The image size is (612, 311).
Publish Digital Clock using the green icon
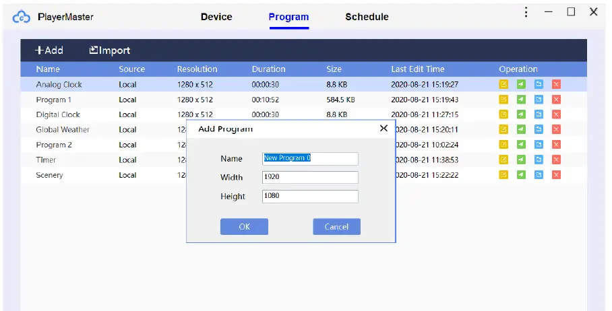[x=521, y=114]
